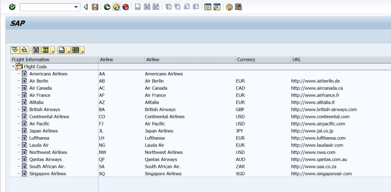Image resolution: width=391 pixels, height=192 pixels.
Task: Click the Expand All nodes button
Action: coord(15,50)
